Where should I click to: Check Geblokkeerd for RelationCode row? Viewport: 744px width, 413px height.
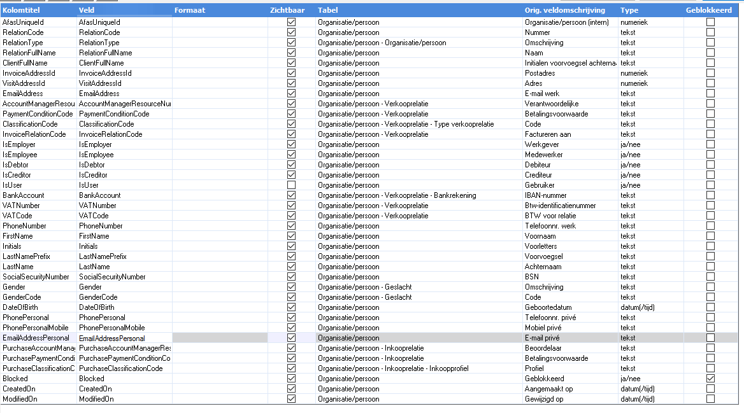710,32
